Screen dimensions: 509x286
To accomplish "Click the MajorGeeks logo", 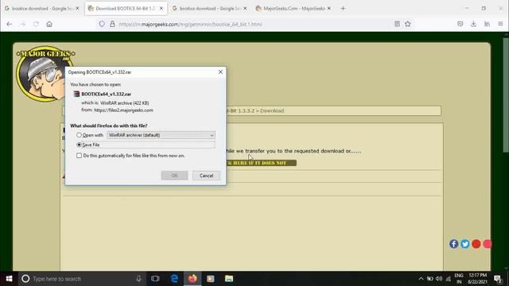I will pos(45,74).
